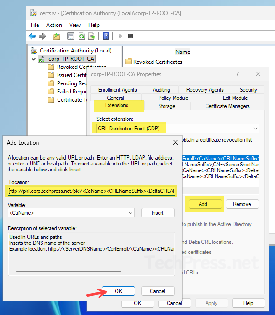Close the corp-TP-ROOT-CA Properties dialog

click(x=258, y=74)
